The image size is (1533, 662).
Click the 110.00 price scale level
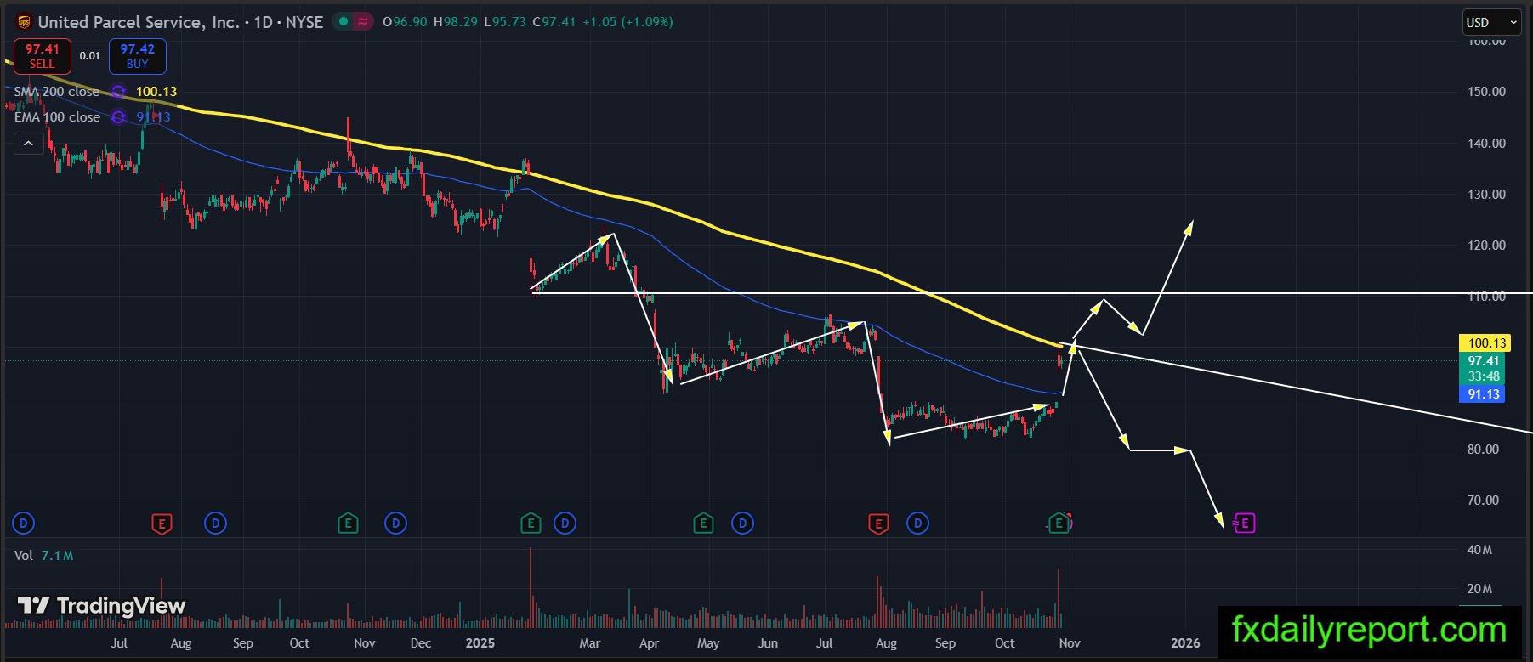point(1486,297)
